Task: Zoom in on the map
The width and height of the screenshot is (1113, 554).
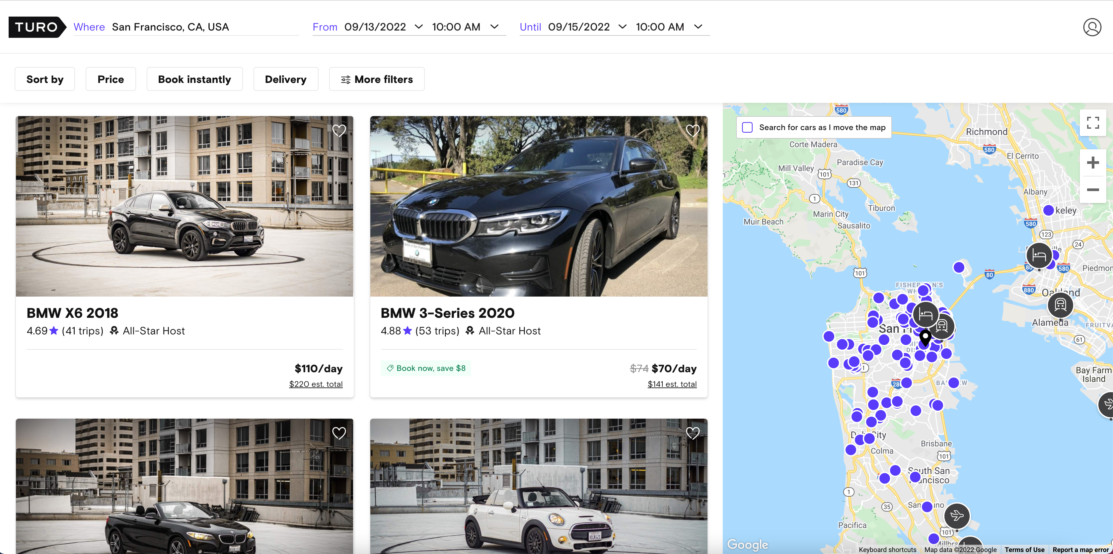Action: tap(1092, 163)
